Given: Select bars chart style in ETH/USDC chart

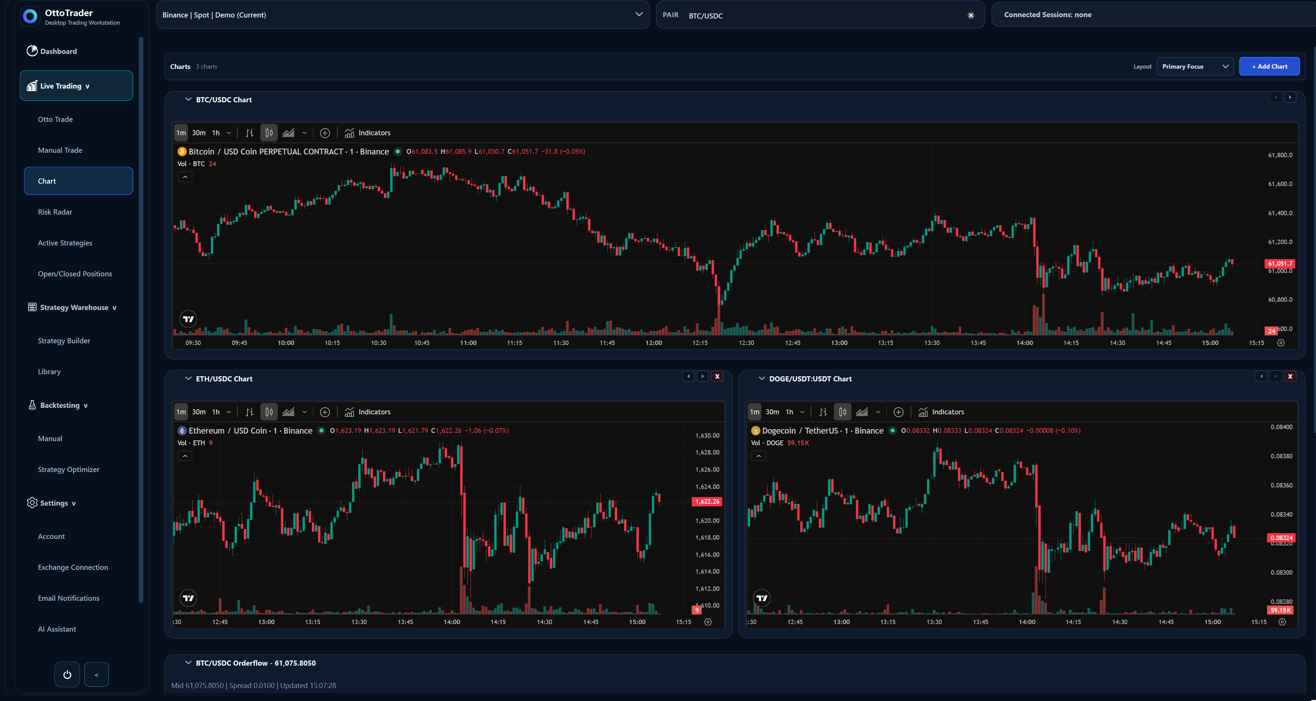Looking at the screenshot, I should [x=249, y=412].
